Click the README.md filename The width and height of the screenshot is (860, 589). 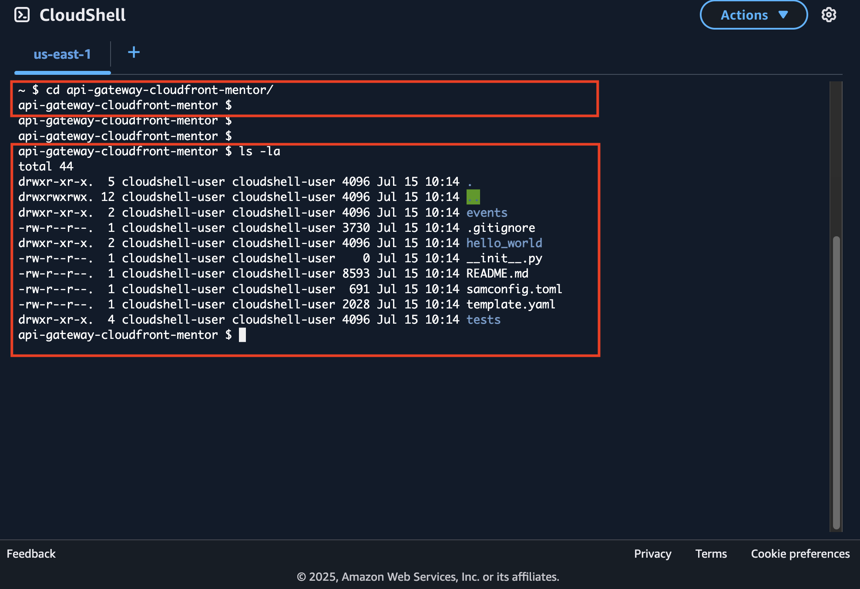(x=497, y=274)
